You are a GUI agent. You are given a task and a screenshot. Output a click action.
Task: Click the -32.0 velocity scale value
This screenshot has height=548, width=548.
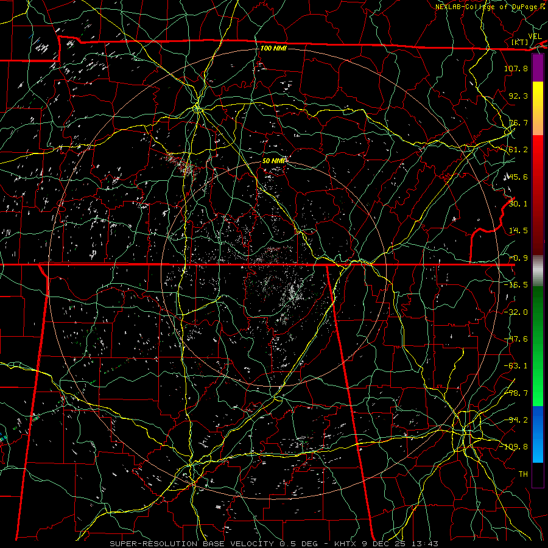coord(516,312)
